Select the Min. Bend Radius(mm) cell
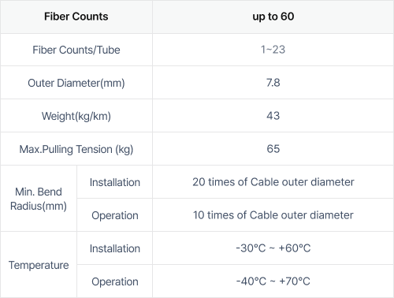Viewport: 394px width, 298px height. coord(39,199)
